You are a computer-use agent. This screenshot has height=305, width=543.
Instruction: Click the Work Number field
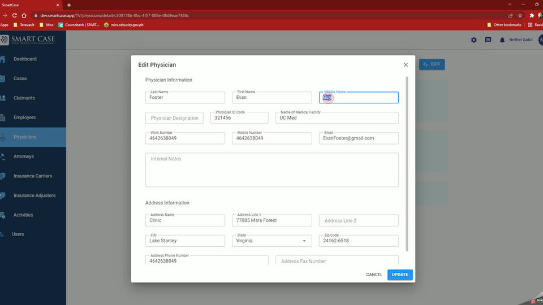click(185, 138)
